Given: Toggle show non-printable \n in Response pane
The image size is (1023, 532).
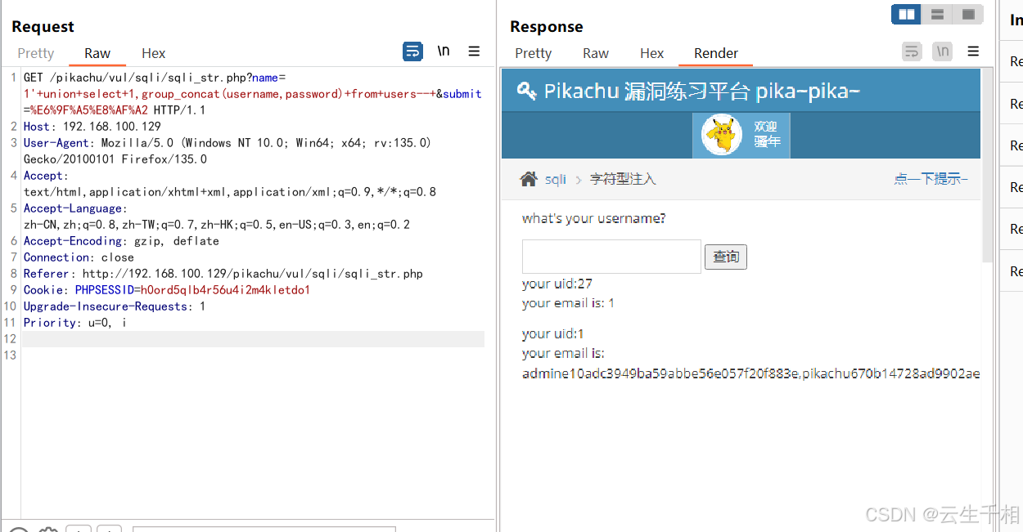Looking at the screenshot, I should (943, 51).
